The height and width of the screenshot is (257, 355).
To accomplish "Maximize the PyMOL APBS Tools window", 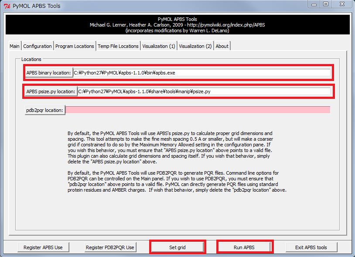I will [x=325, y=4].
